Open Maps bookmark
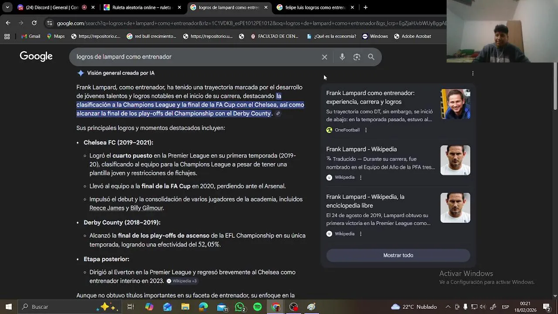Image resolution: width=558 pixels, height=314 pixels. tap(56, 36)
